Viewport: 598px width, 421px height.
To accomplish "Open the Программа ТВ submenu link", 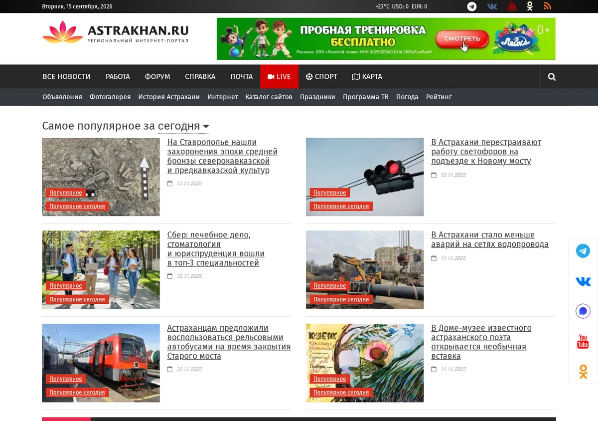I will click(x=365, y=97).
